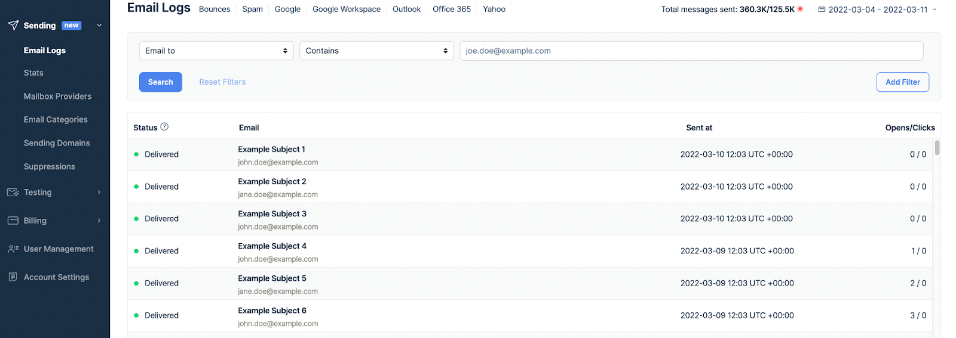956x338 pixels.
Task: Switch to the Google Workspace tab
Action: [347, 10]
